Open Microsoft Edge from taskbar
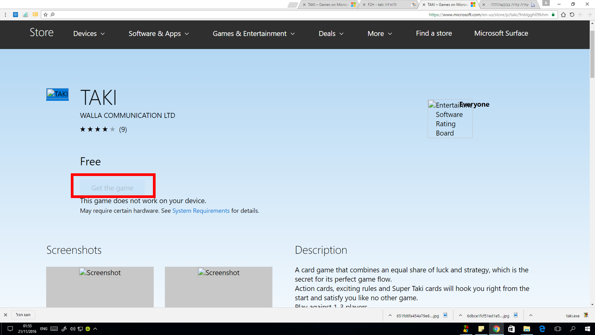The height and width of the screenshot is (335, 595). click(x=542, y=329)
